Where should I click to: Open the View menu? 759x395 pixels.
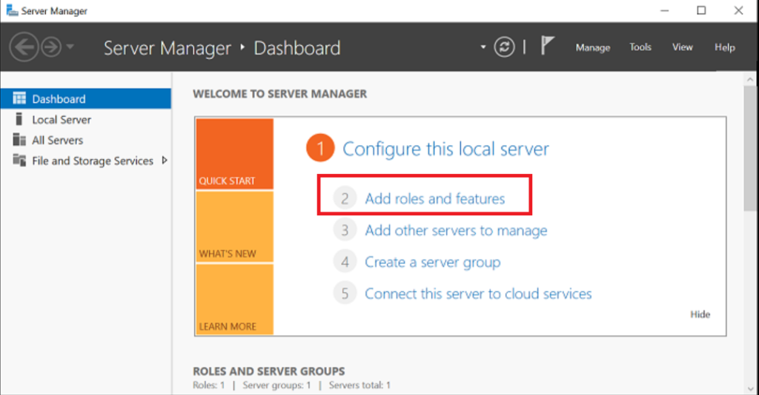pos(682,47)
